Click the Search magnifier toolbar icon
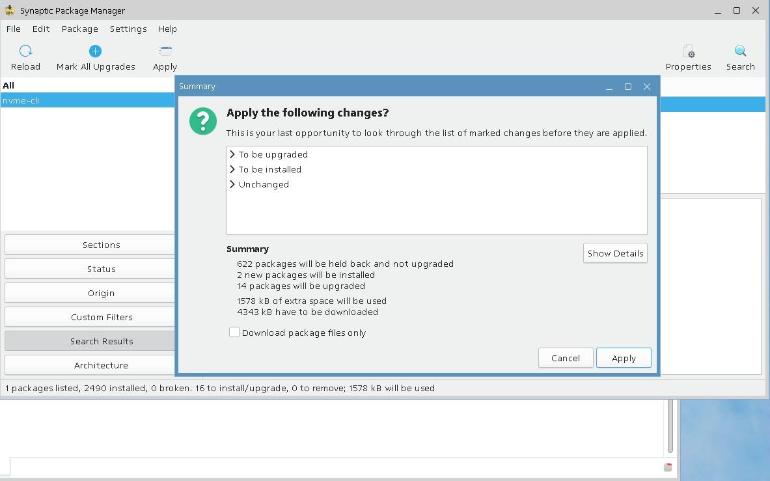 click(740, 51)
